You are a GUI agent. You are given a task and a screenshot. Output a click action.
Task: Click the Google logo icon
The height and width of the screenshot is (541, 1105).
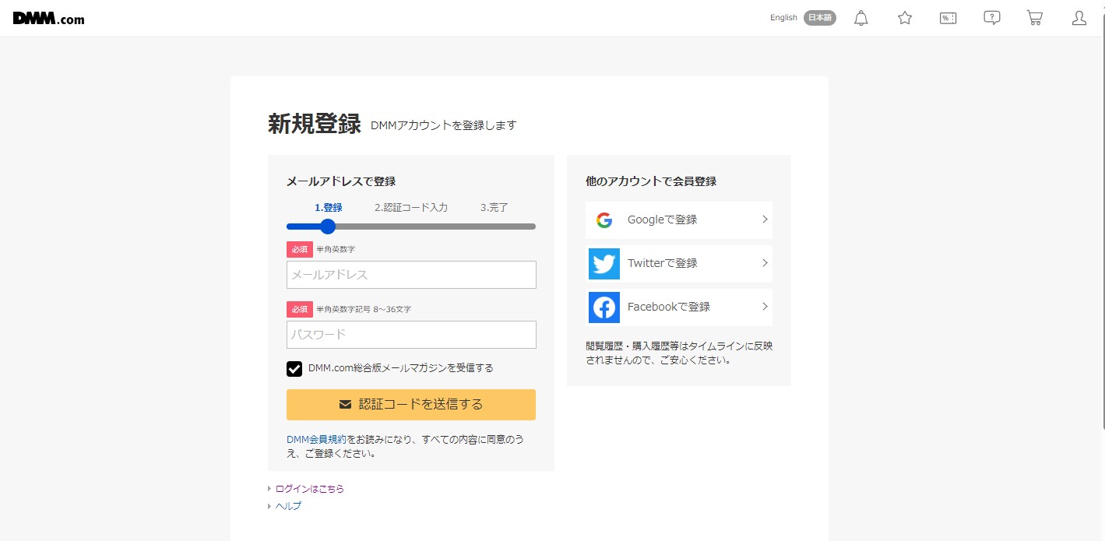(604, 220)
